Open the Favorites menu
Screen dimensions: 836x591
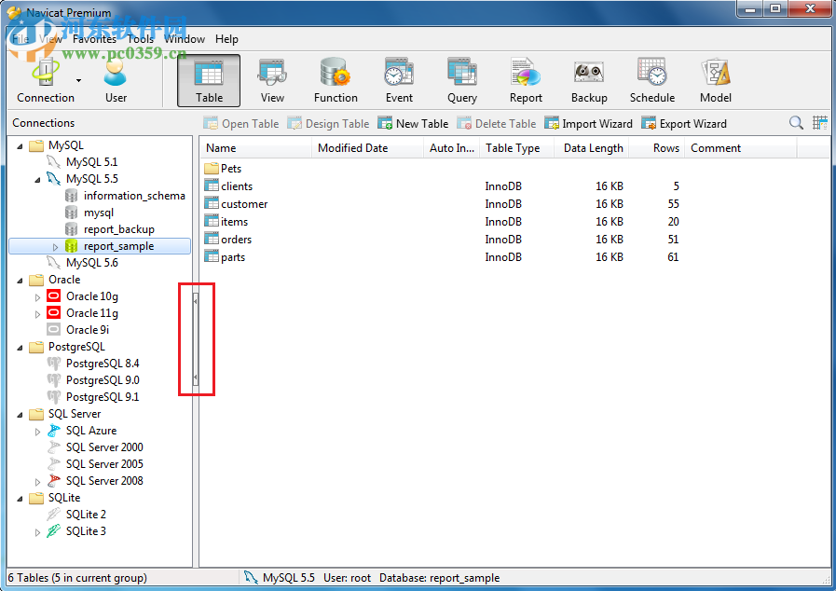94,39
